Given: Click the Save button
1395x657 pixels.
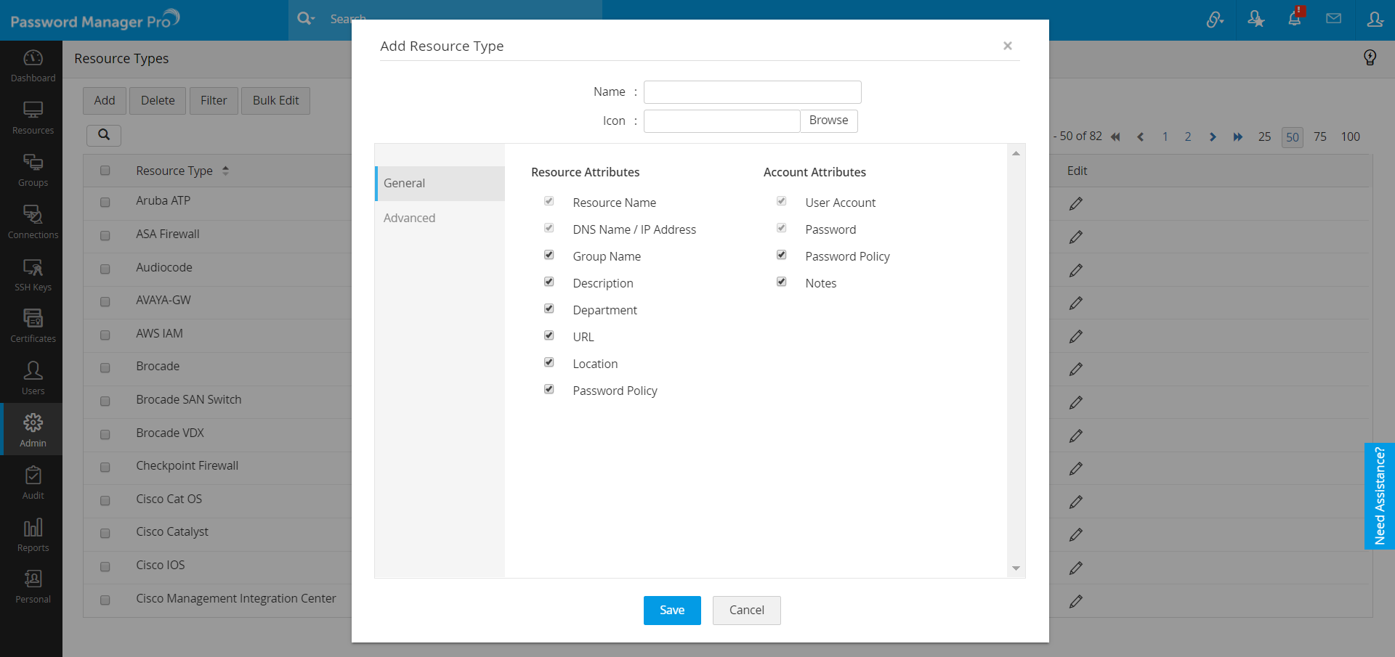Looking at the screenshot, I should pos(672,611).
